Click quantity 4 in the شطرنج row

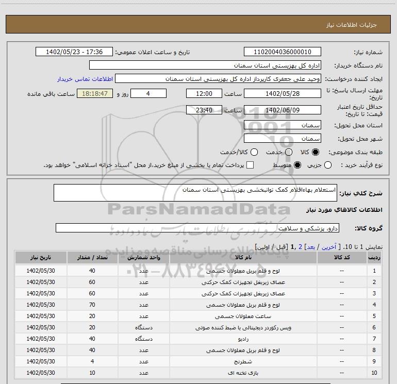(x=92, y=361)
